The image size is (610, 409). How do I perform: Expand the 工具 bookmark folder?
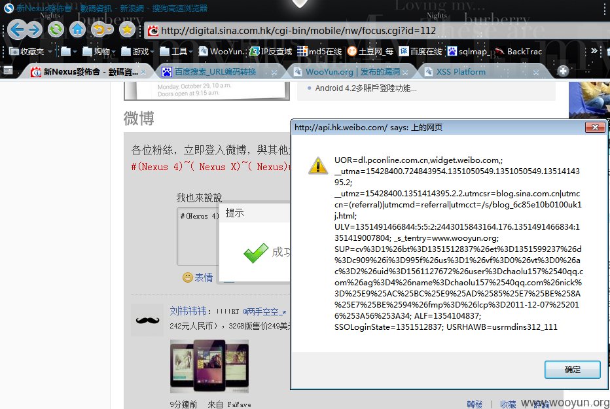coord(176,51)
